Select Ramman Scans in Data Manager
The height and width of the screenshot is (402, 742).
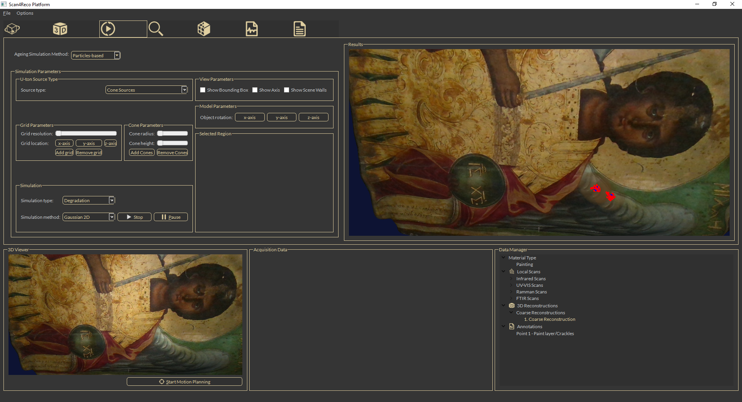click(531, 292)
